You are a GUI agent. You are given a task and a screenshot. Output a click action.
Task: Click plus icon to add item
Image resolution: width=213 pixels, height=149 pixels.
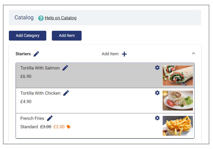[x=124, y=54]
